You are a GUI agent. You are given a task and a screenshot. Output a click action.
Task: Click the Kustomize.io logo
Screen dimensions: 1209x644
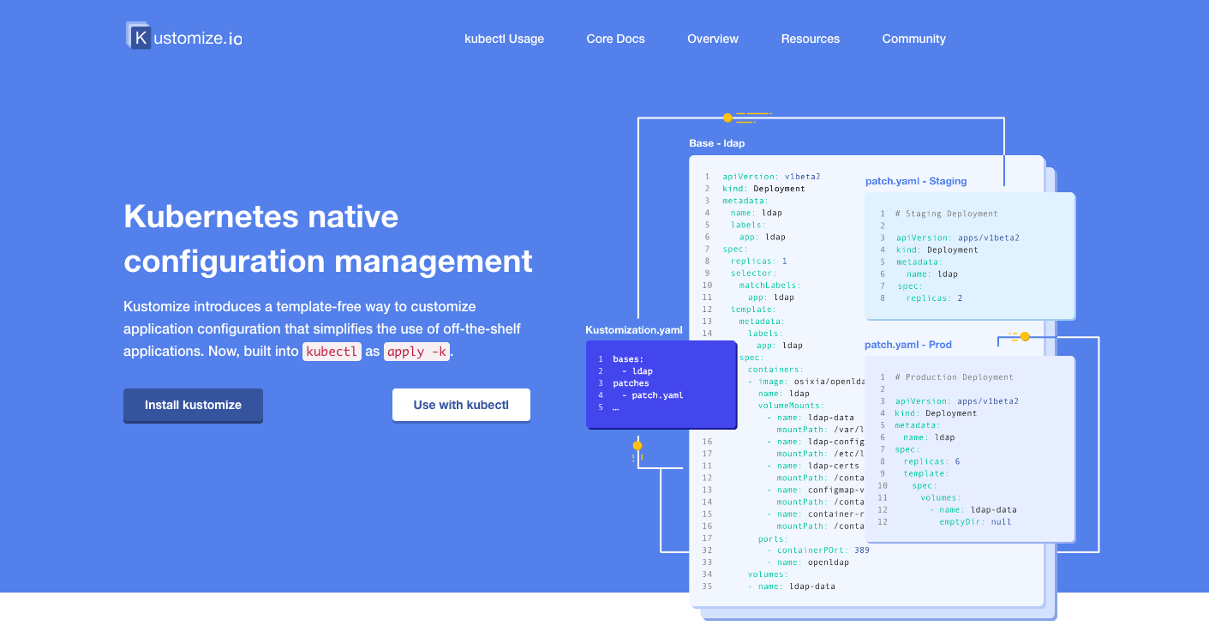click(183, 37)
